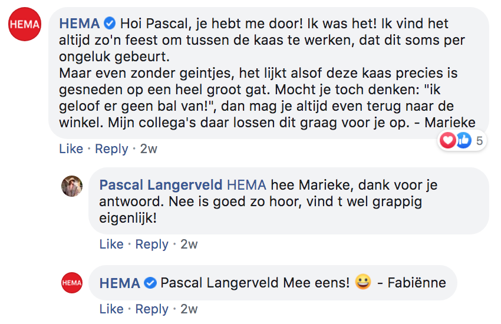Open Pascal Langerveld's profile from author name
This screenshot has width=501, height=324.
pos(160,185)
